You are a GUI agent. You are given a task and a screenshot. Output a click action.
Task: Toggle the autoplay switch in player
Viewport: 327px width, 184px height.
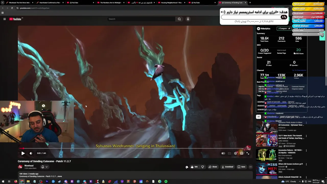pyautogui.click(x=223, y=153)
